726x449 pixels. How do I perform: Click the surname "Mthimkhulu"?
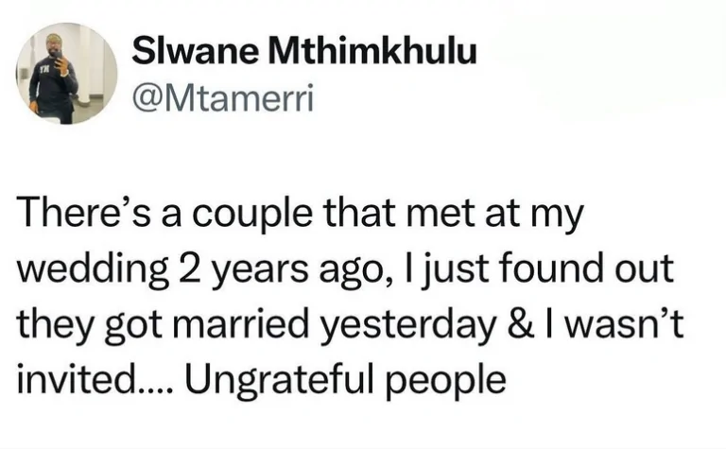tap(361, 53)
